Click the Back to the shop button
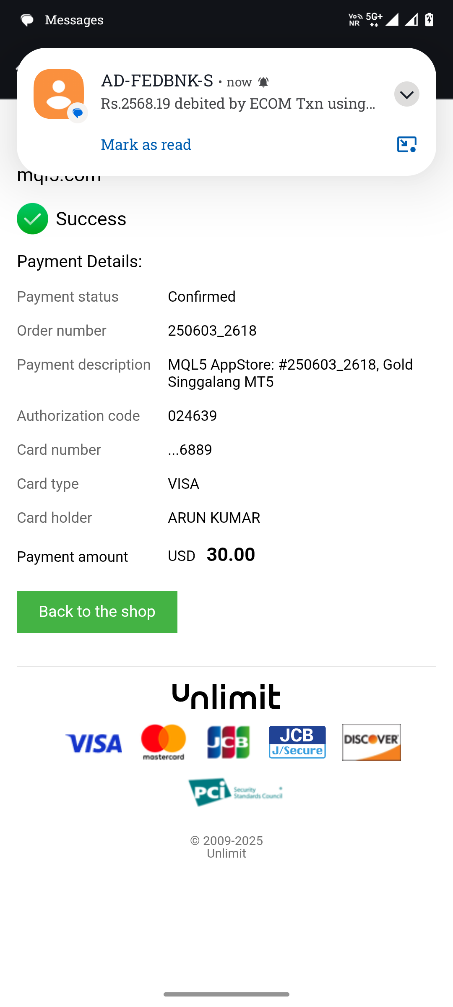The height and width of the screenshot is (1007, 453). 97,612
